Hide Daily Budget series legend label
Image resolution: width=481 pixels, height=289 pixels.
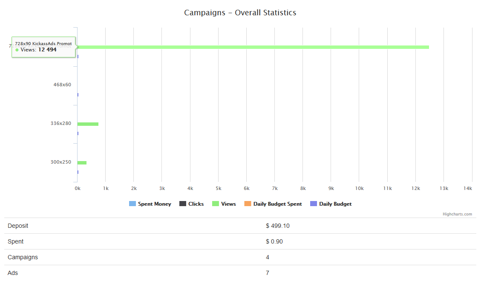(335, 204)
